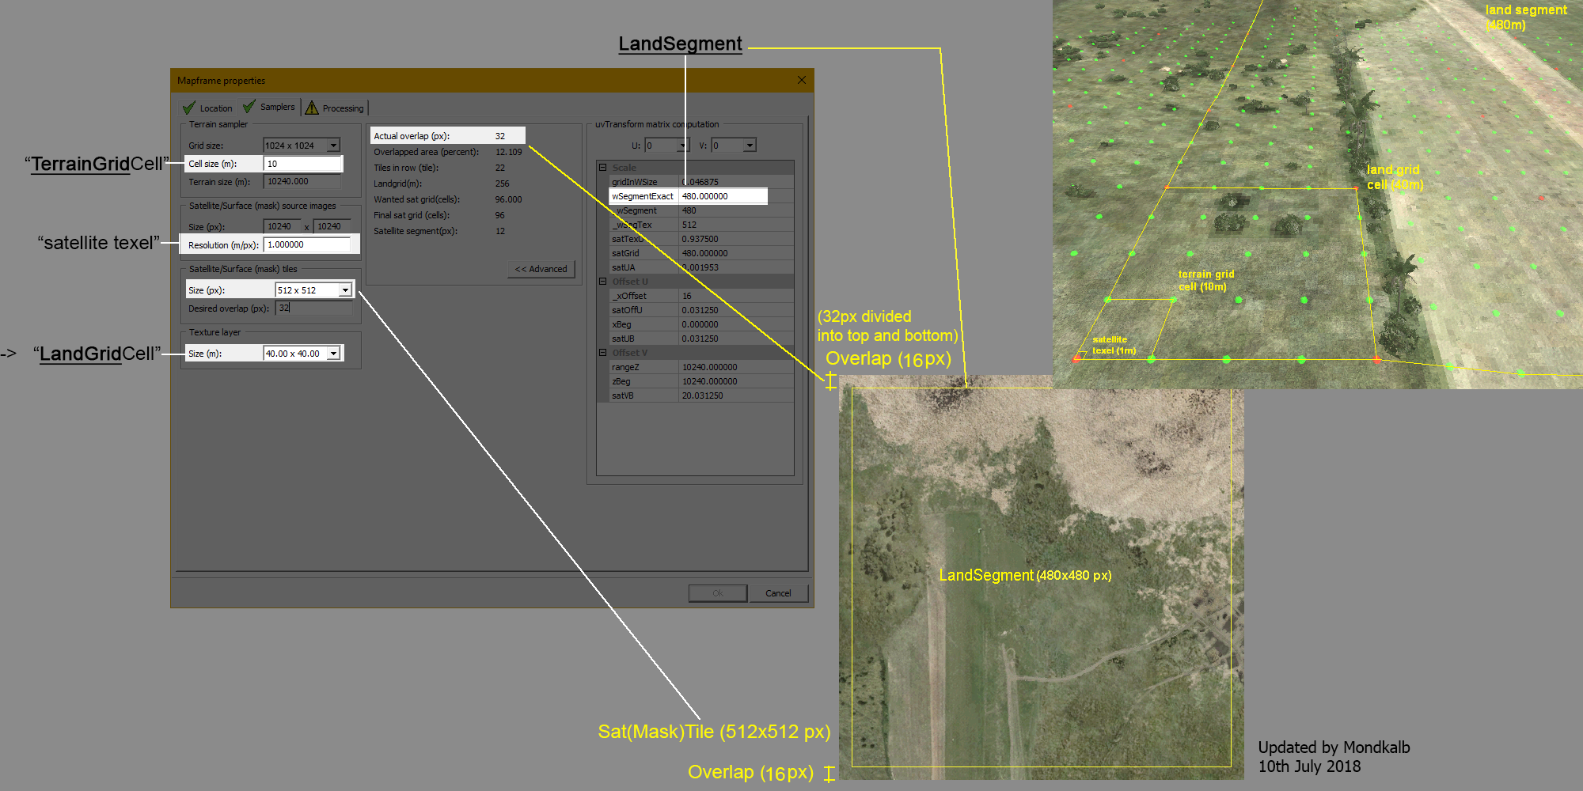Open the U value dropdown
Screen dimensions: 1583x791
tap(682, 146)
